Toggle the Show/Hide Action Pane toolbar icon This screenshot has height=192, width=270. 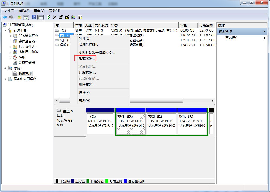[x=41, y=17]
